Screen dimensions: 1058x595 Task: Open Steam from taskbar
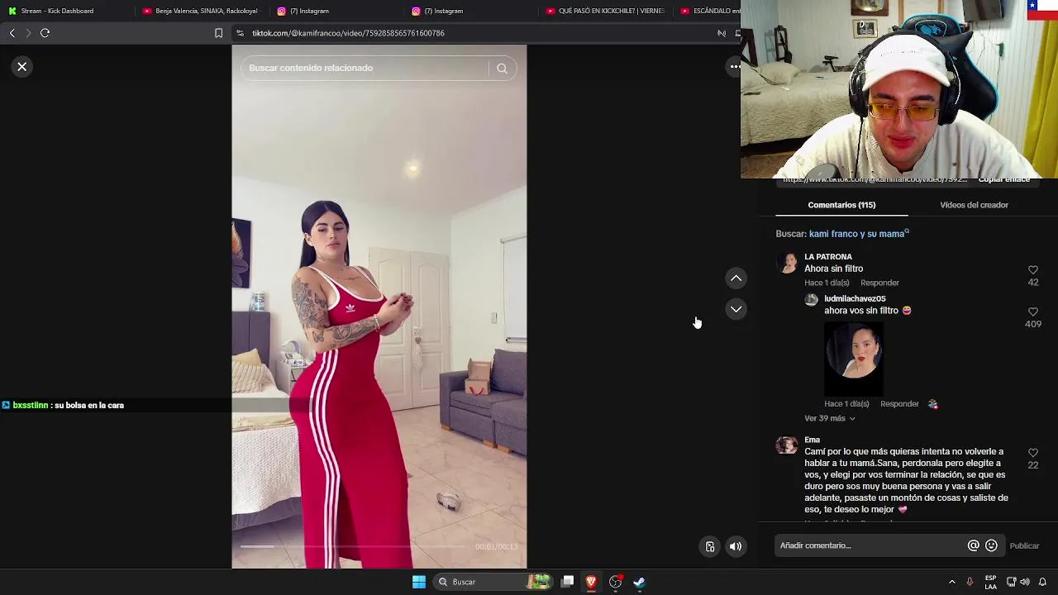coord(639,582)
